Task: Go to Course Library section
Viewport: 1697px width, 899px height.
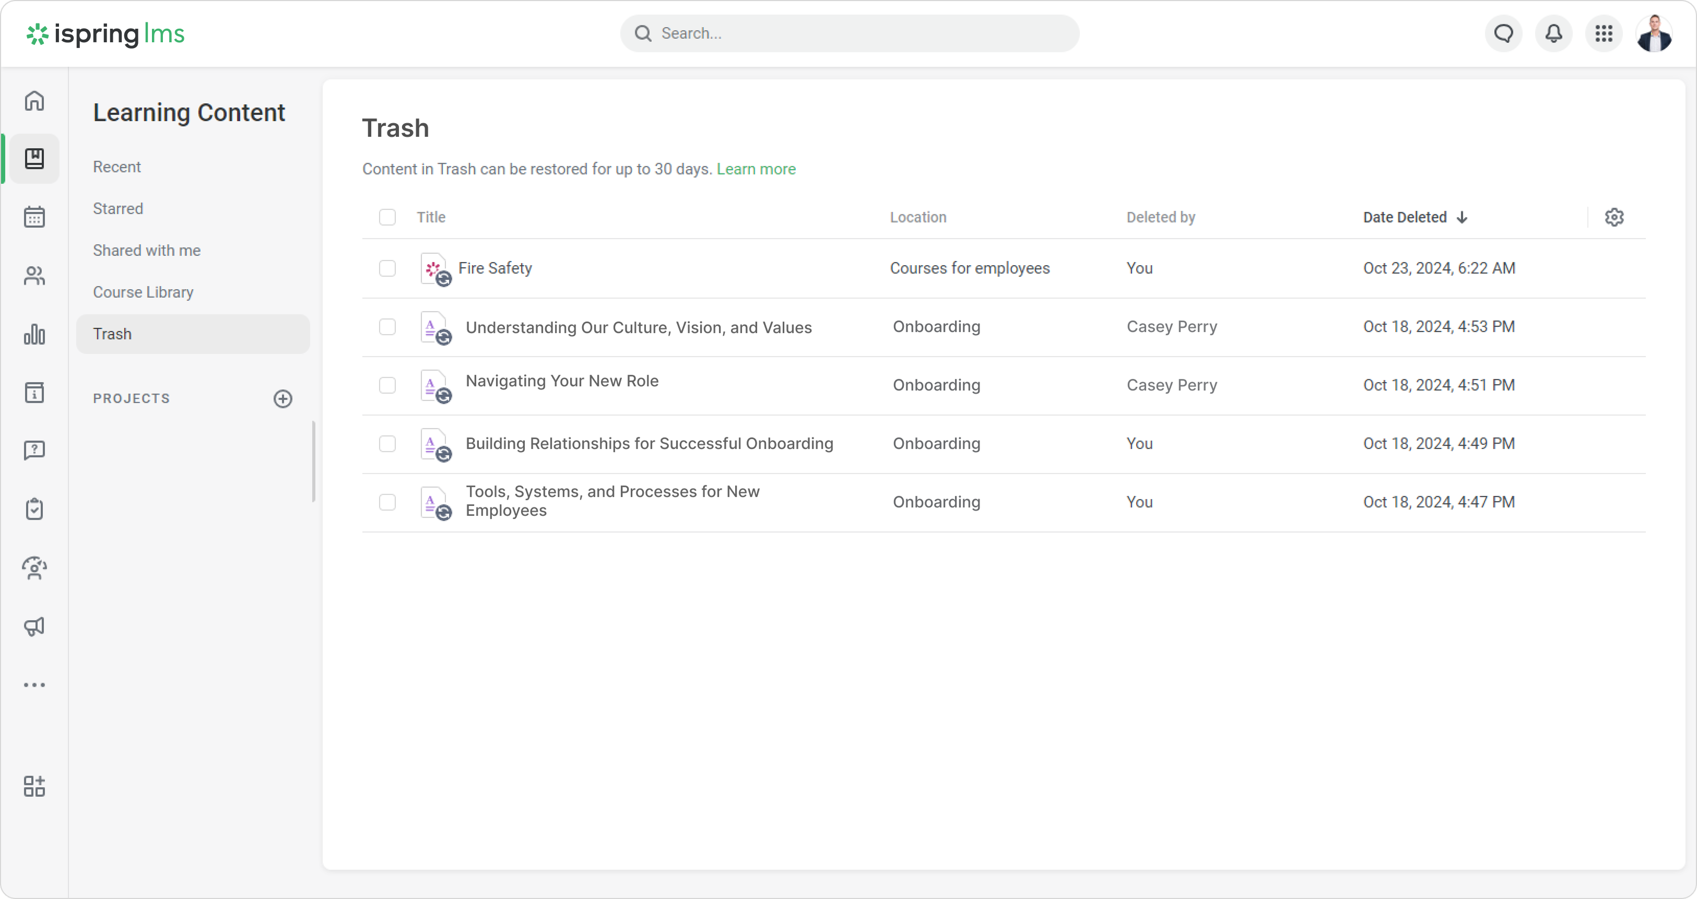Action: coord(143,292)
